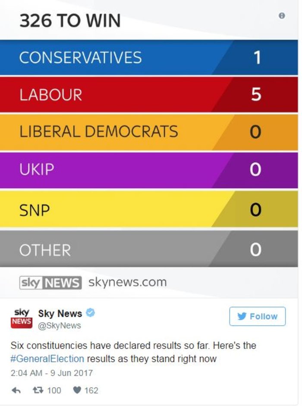This screenshot has height=406, width=302.
Task: Click the Sky News display name
Action: pyautogui.click(x=60, y=313)
